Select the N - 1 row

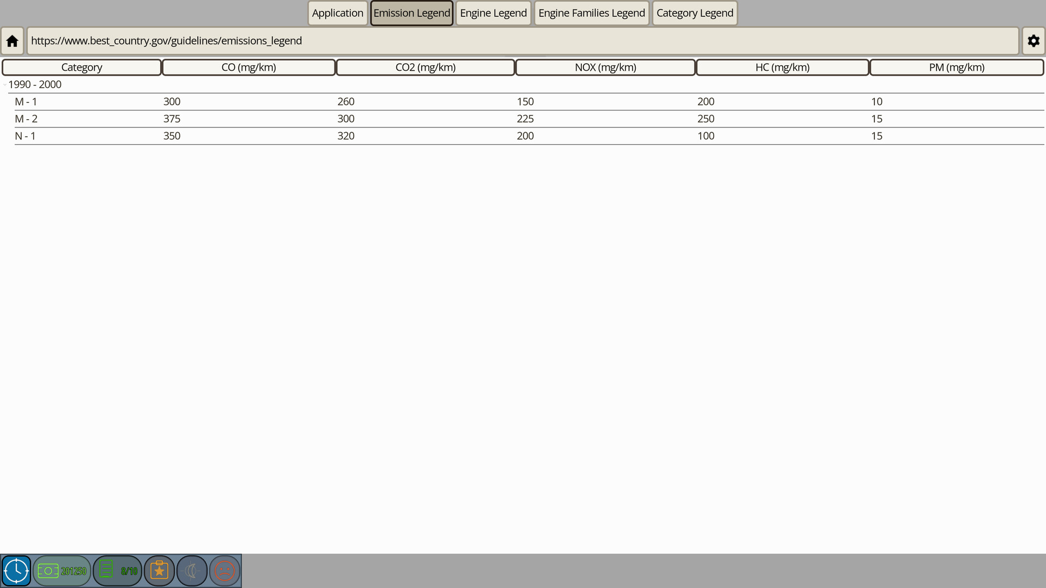[25, 136]
